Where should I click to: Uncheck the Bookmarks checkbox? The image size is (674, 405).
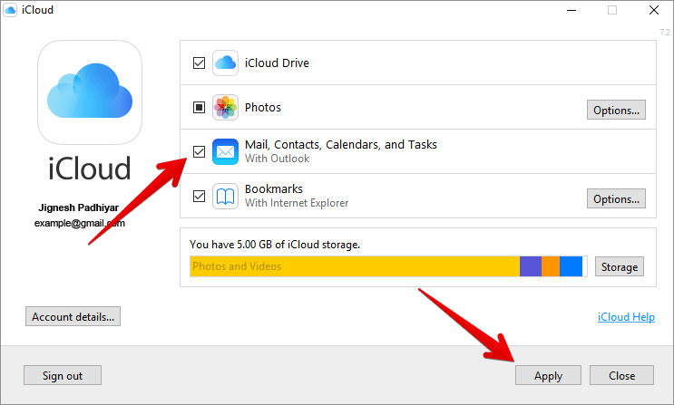(x=199, y=197)
